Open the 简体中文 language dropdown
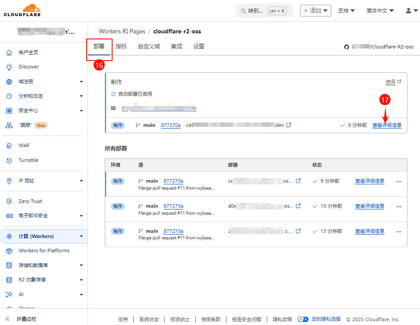 pyautogui.click(x=380, y=11)
